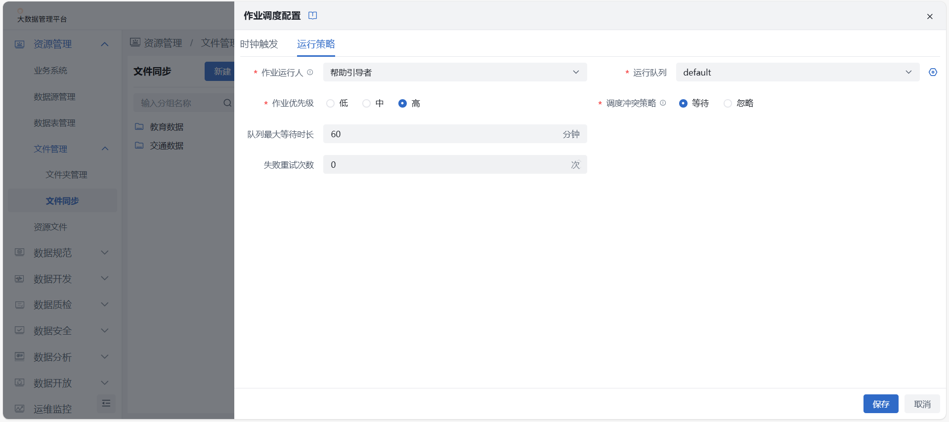Click the 保存 button
949x422 pixels.
pos(881,404)
